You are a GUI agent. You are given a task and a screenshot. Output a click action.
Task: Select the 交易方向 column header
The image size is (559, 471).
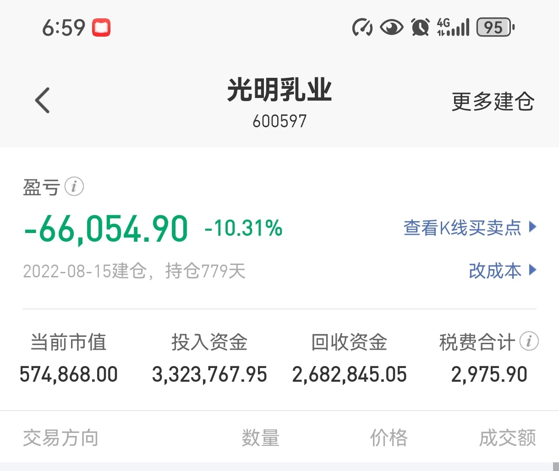60,438
